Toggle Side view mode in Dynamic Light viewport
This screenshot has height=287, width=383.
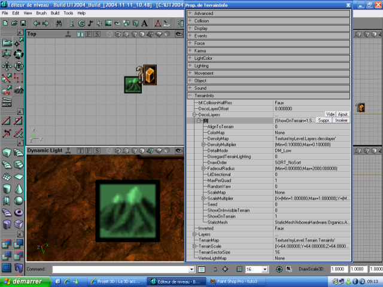(97, 150)
